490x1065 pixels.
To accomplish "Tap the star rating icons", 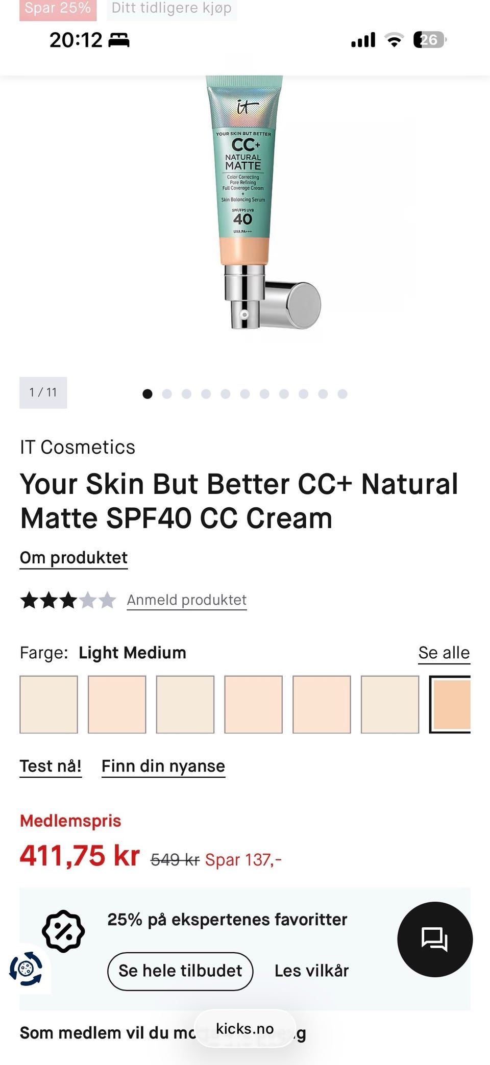I will point(68,600).
